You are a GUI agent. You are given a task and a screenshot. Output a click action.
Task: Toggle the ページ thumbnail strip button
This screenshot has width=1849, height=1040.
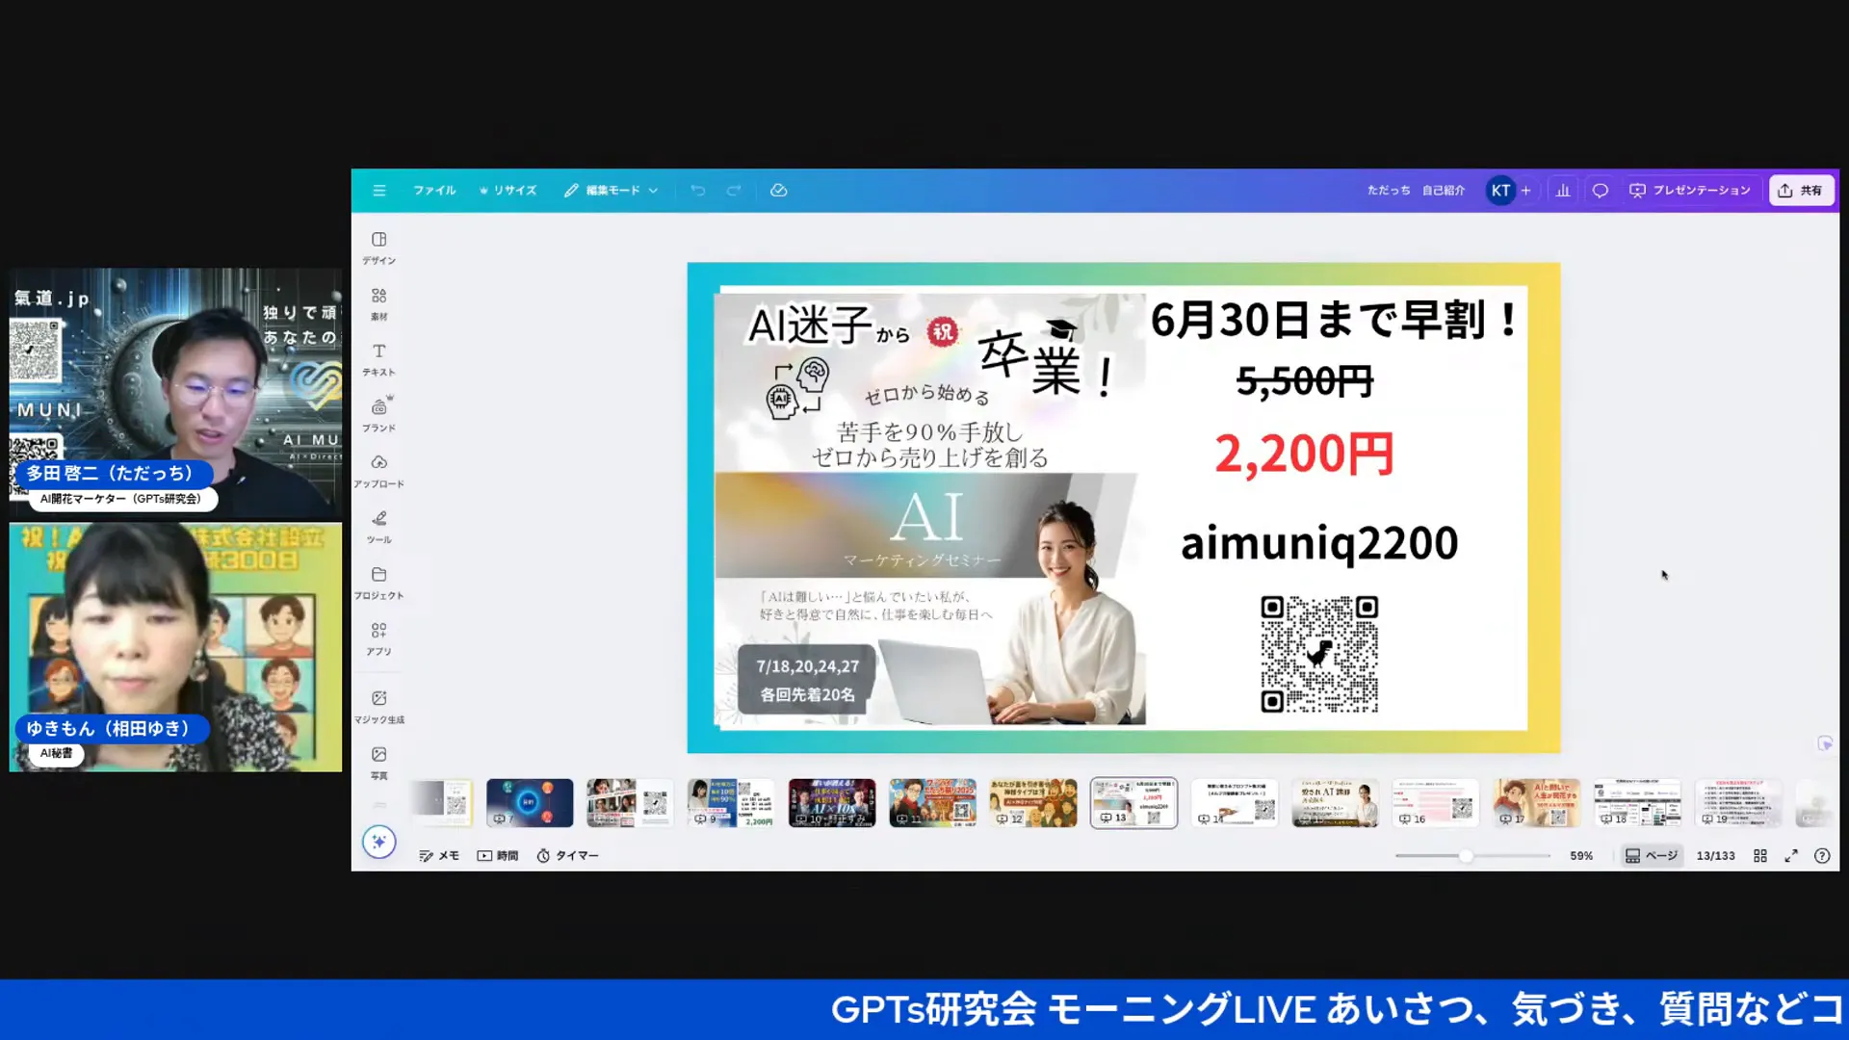pos(1652,855)
